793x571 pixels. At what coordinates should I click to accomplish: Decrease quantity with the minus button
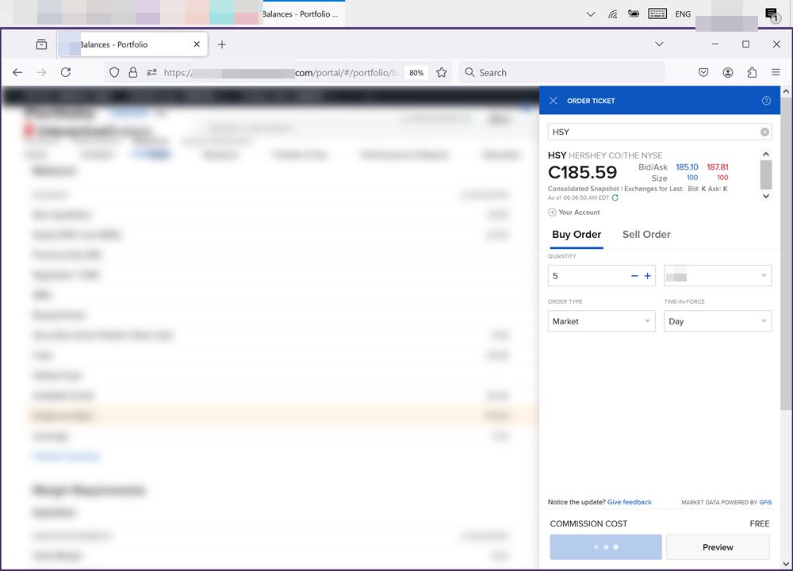634,276
